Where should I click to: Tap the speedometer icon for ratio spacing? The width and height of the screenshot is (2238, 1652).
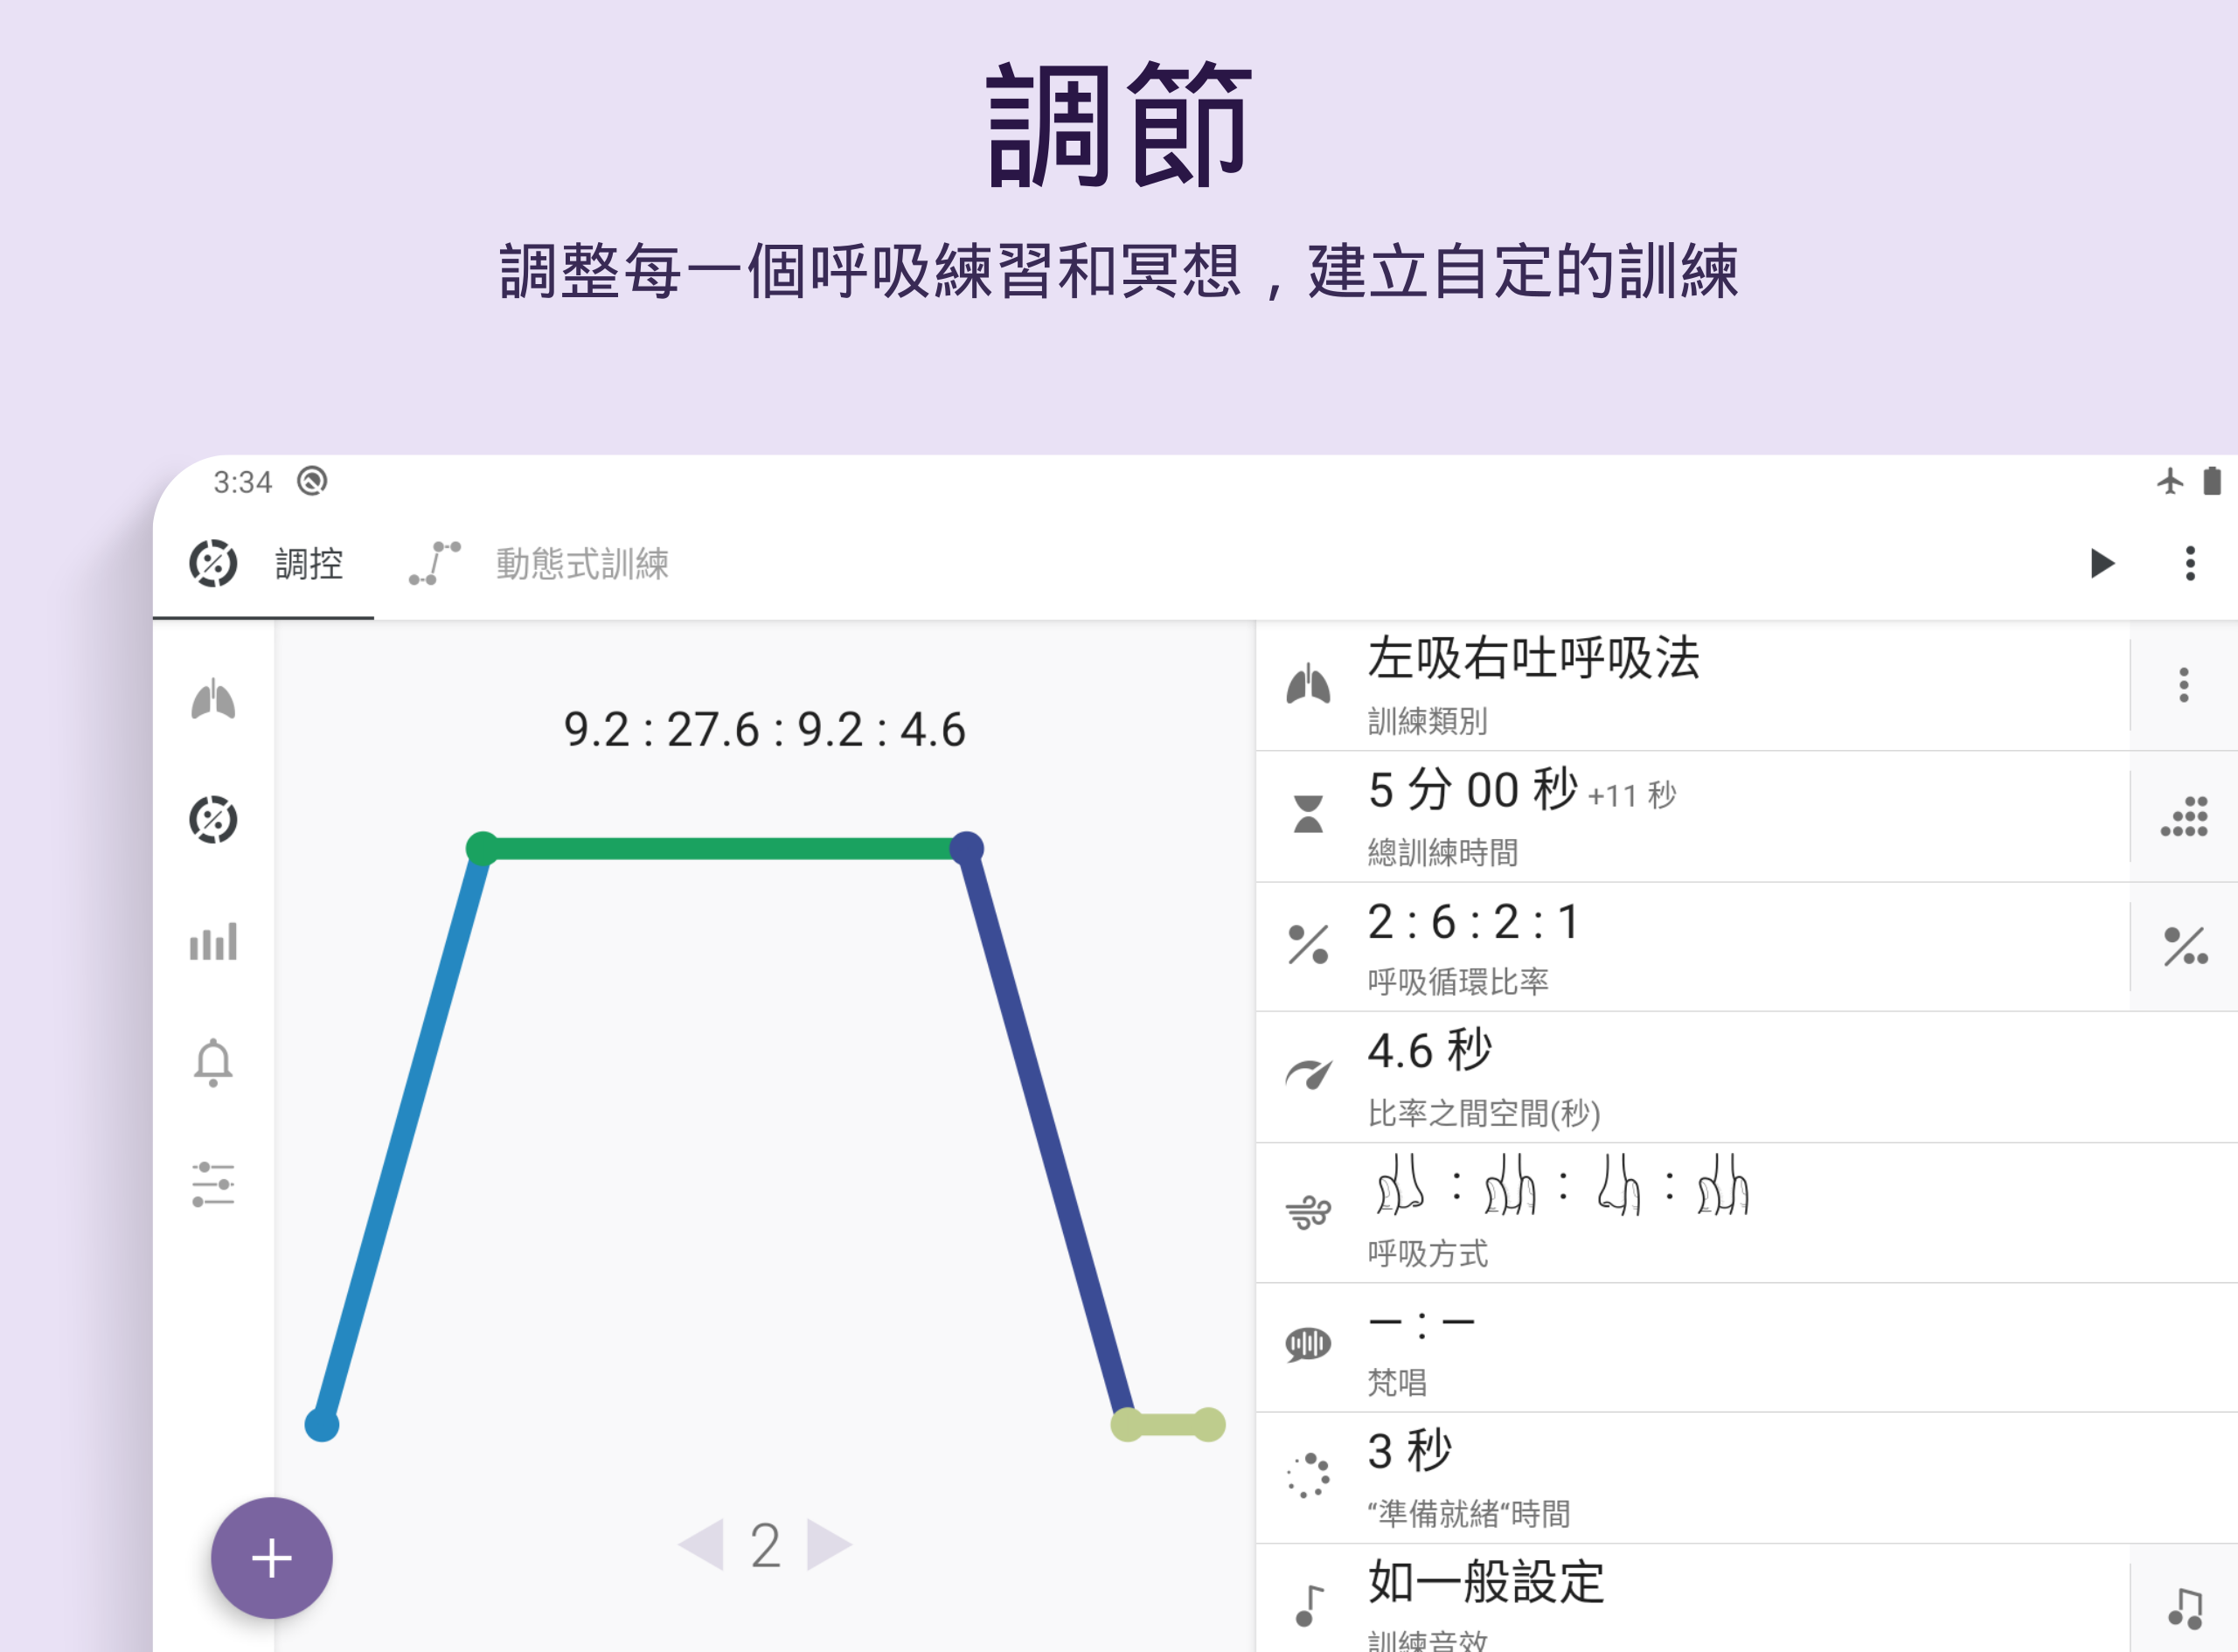click(1308, 1074)
